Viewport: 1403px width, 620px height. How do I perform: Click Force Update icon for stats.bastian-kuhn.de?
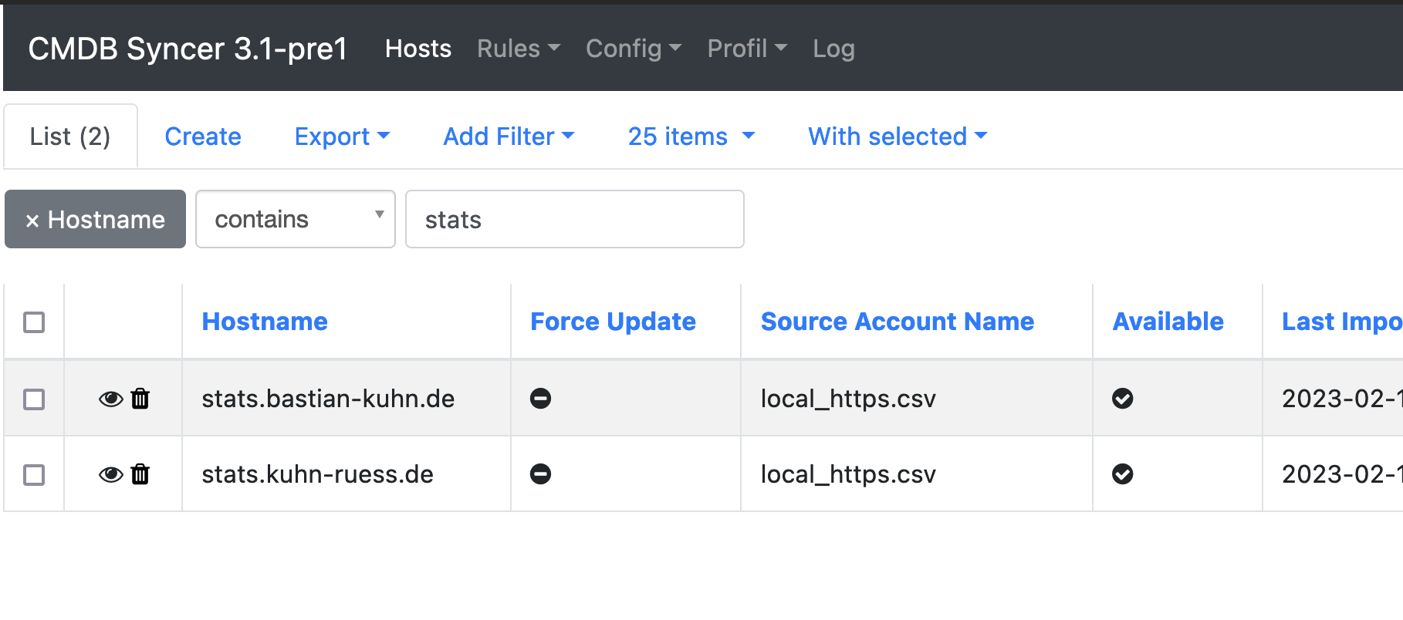point(540,399)
